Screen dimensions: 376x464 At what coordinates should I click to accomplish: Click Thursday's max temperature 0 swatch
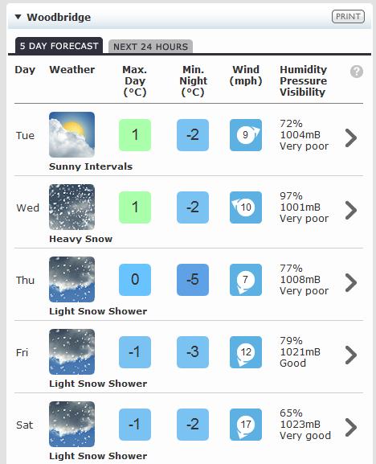click(135, 280)
